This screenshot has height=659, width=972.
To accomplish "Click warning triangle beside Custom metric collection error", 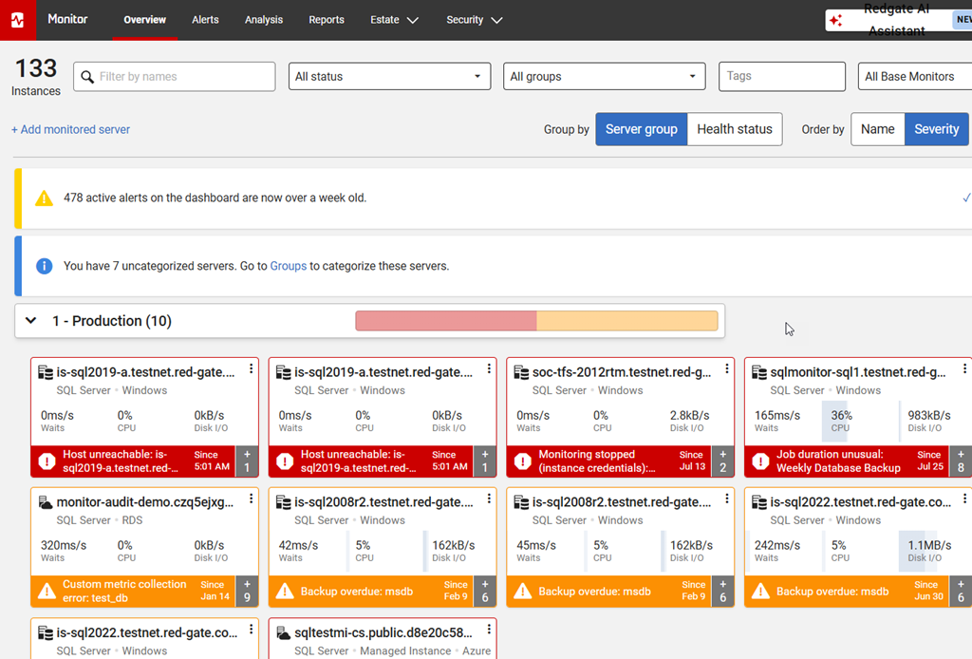I will point(47,592).
